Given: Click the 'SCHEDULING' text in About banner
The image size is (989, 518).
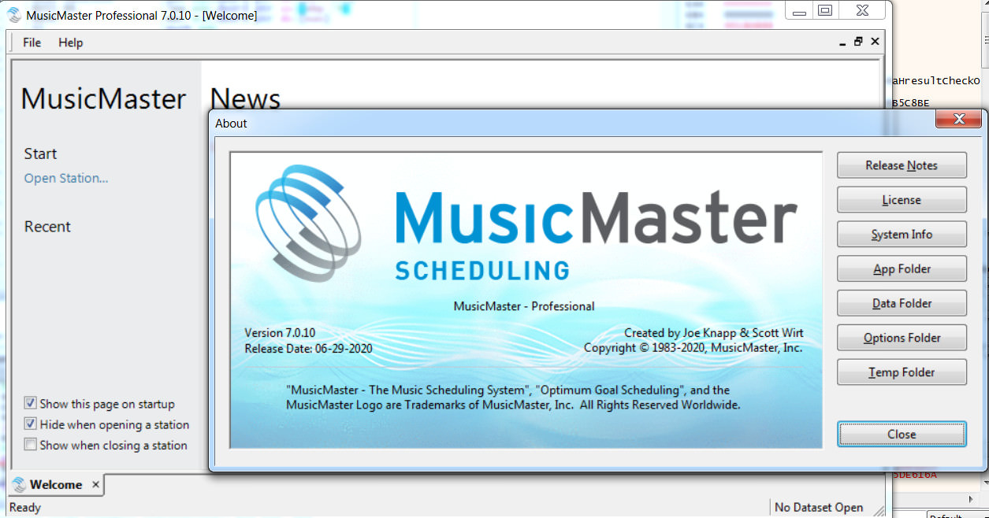Looking at the screenshot, I should point(482,271).
